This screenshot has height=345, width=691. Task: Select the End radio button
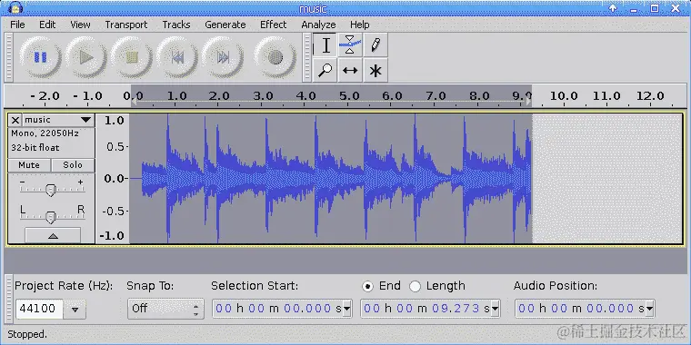point(367,287)
